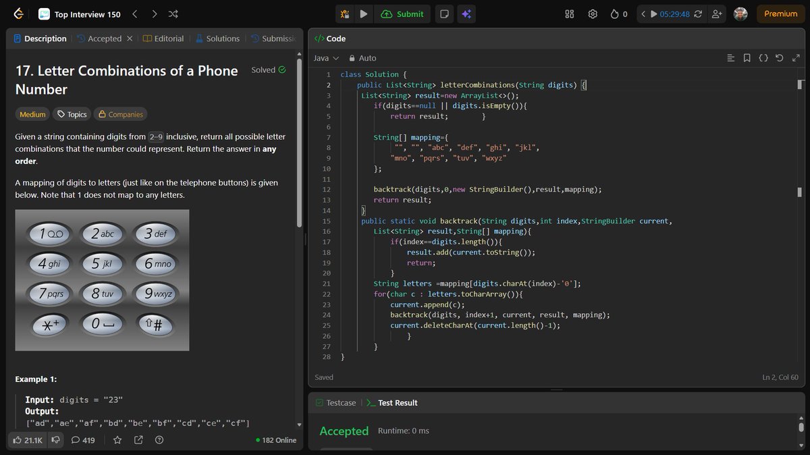Close the Accepted tab
The height and width of the screenshot is (455, 810).
pos(128,38)
